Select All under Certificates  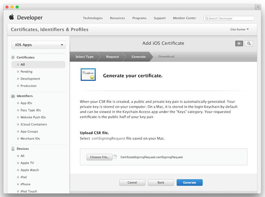(38, 65)
